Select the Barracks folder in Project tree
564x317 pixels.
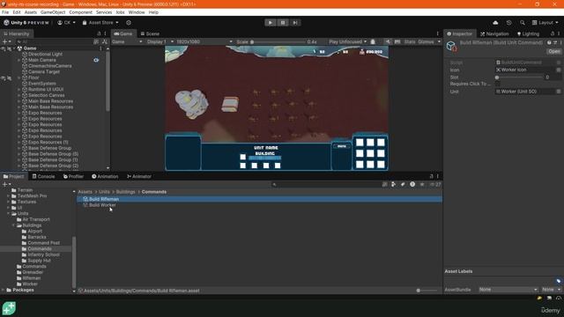tap(37, 237)
